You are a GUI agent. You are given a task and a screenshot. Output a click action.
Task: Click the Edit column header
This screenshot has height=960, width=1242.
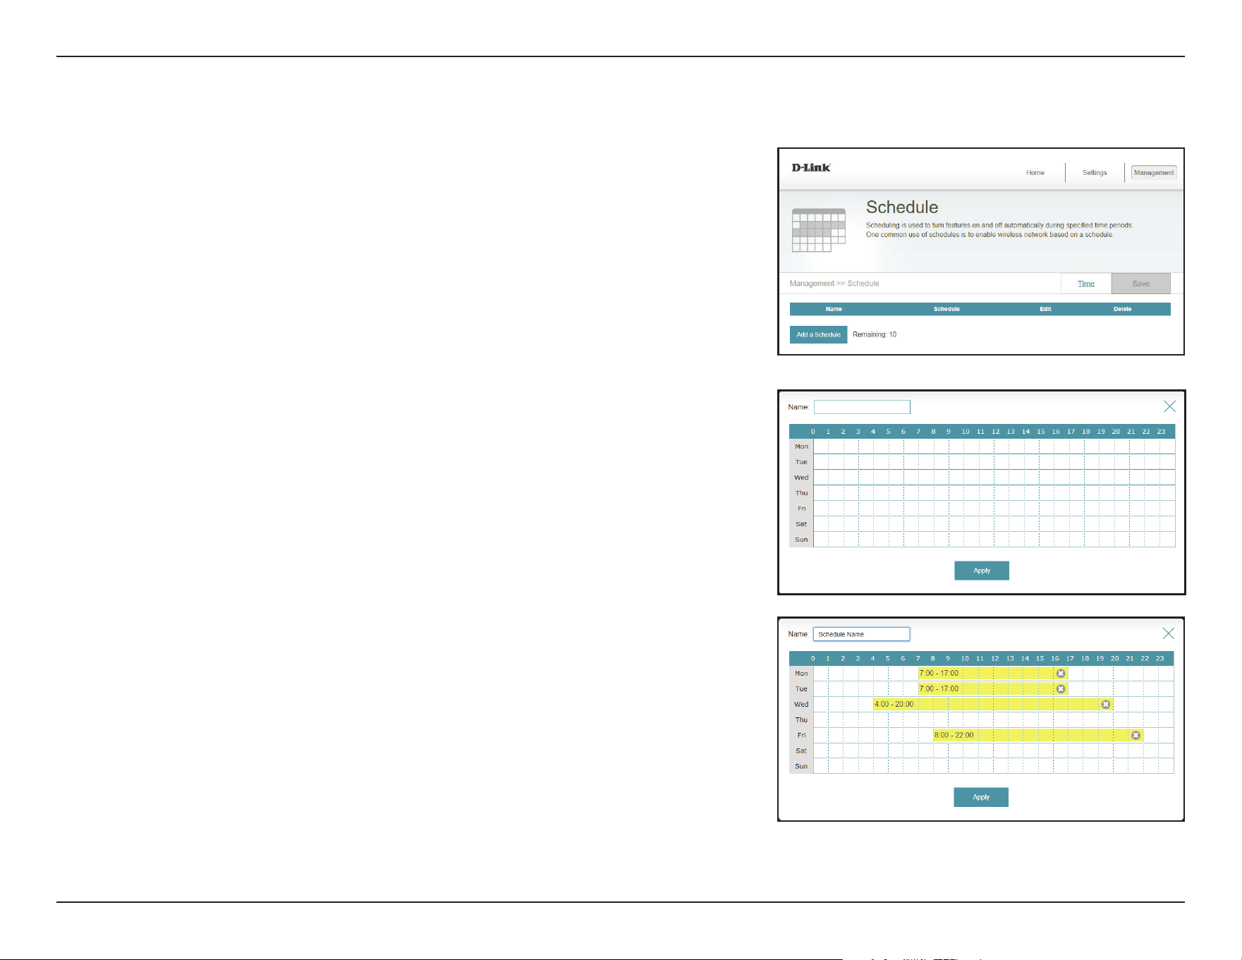[1045, 309]
